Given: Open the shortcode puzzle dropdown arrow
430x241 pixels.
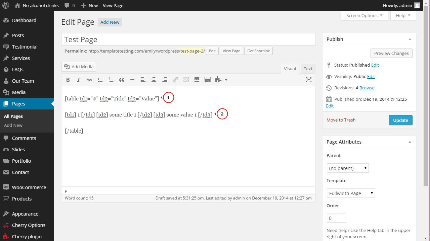Looking at the screenshot, I should point(226,80).
